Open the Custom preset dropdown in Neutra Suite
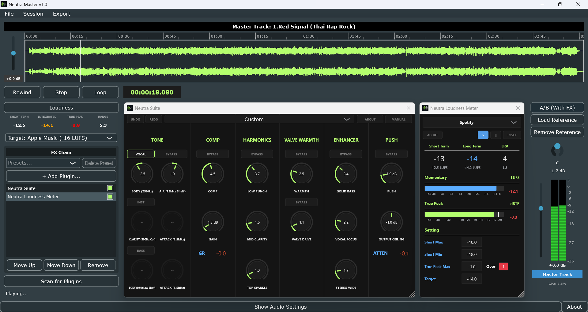The width and height of the screenshot is (588, 312). pos(259,119)
